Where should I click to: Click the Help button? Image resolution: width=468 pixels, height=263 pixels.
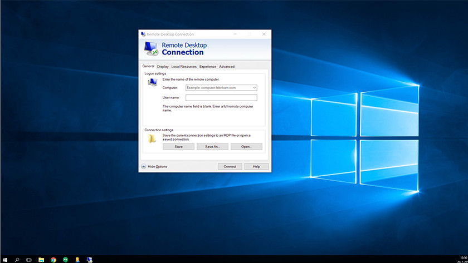click(256, 166)
